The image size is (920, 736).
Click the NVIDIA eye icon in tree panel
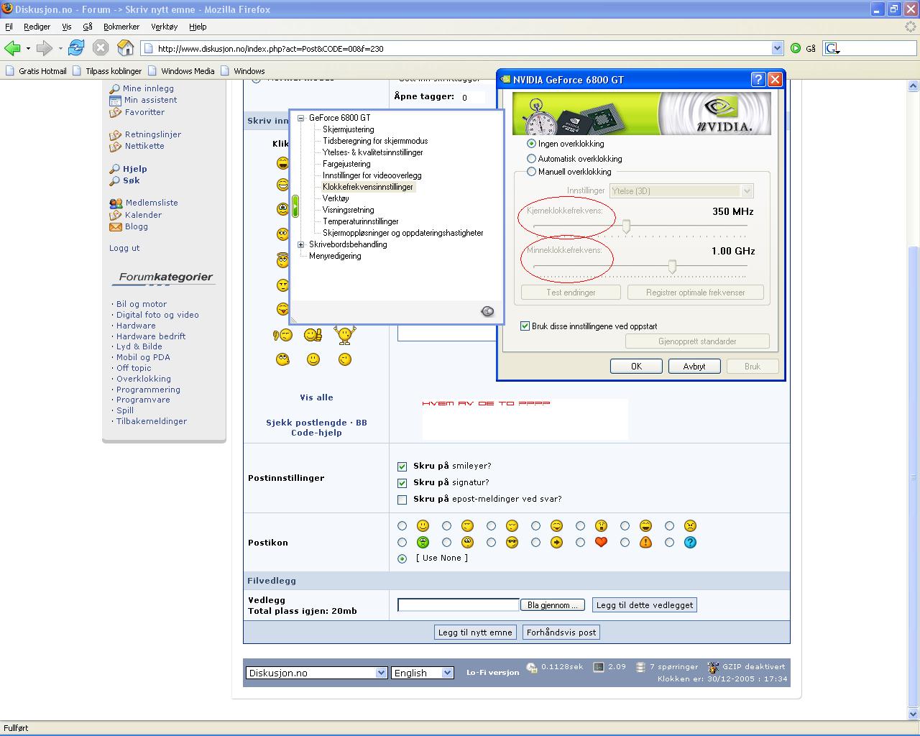487,311
